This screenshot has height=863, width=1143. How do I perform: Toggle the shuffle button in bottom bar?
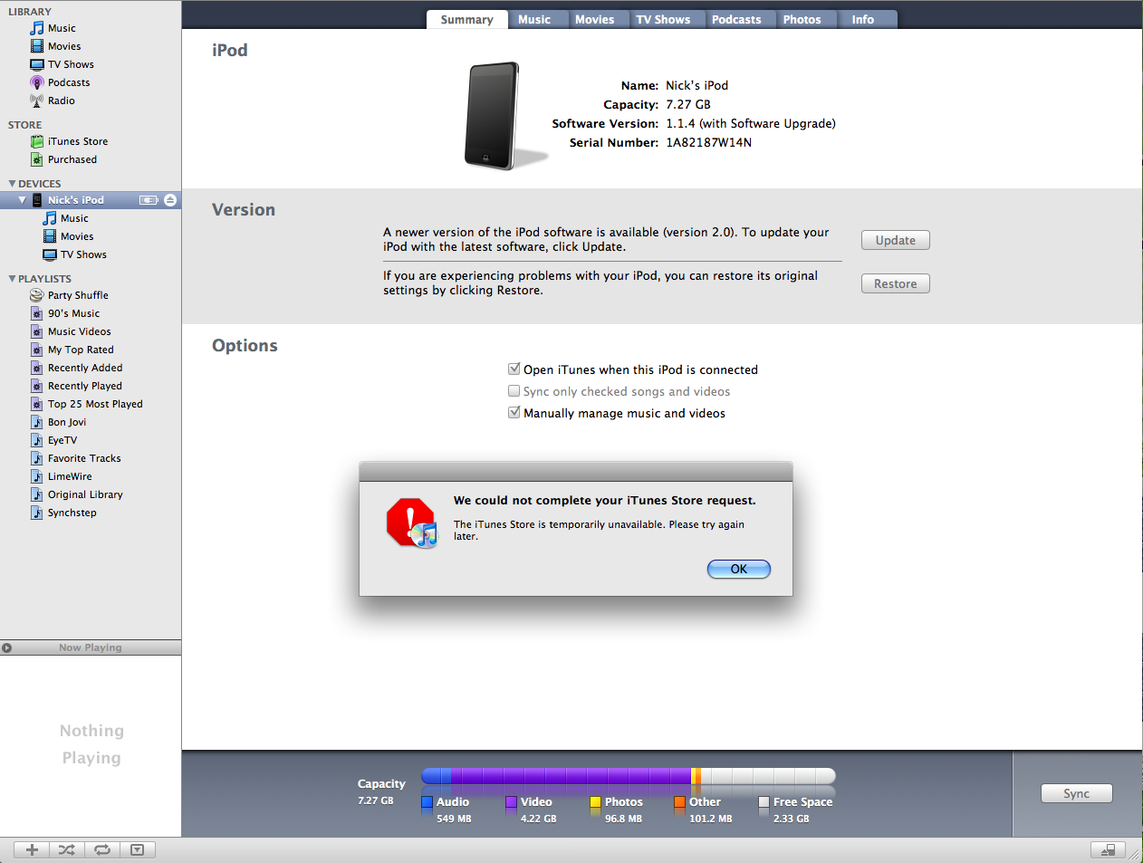67,849
